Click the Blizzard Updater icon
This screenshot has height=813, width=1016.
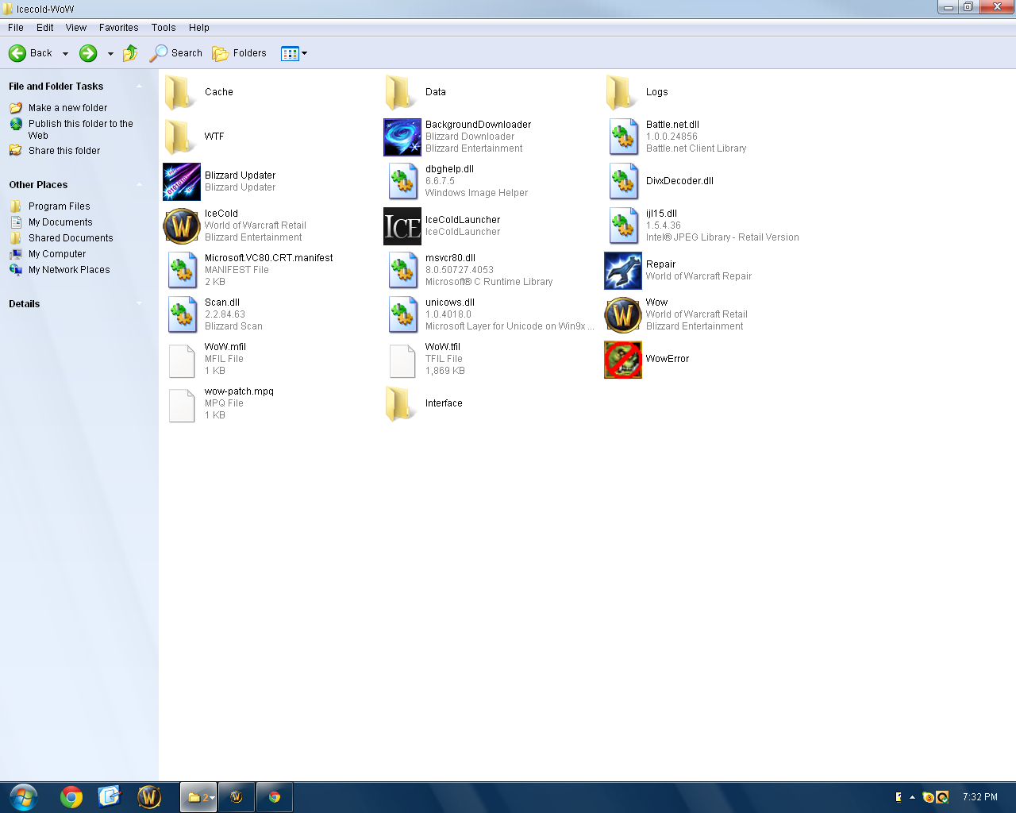[181, 182]
